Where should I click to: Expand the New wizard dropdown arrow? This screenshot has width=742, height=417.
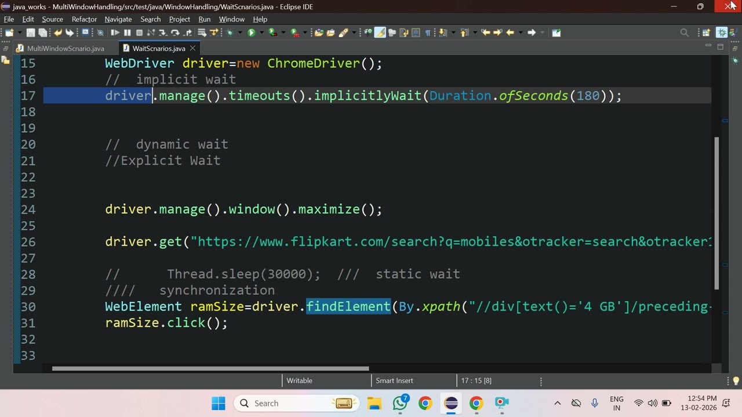point(20,32)
